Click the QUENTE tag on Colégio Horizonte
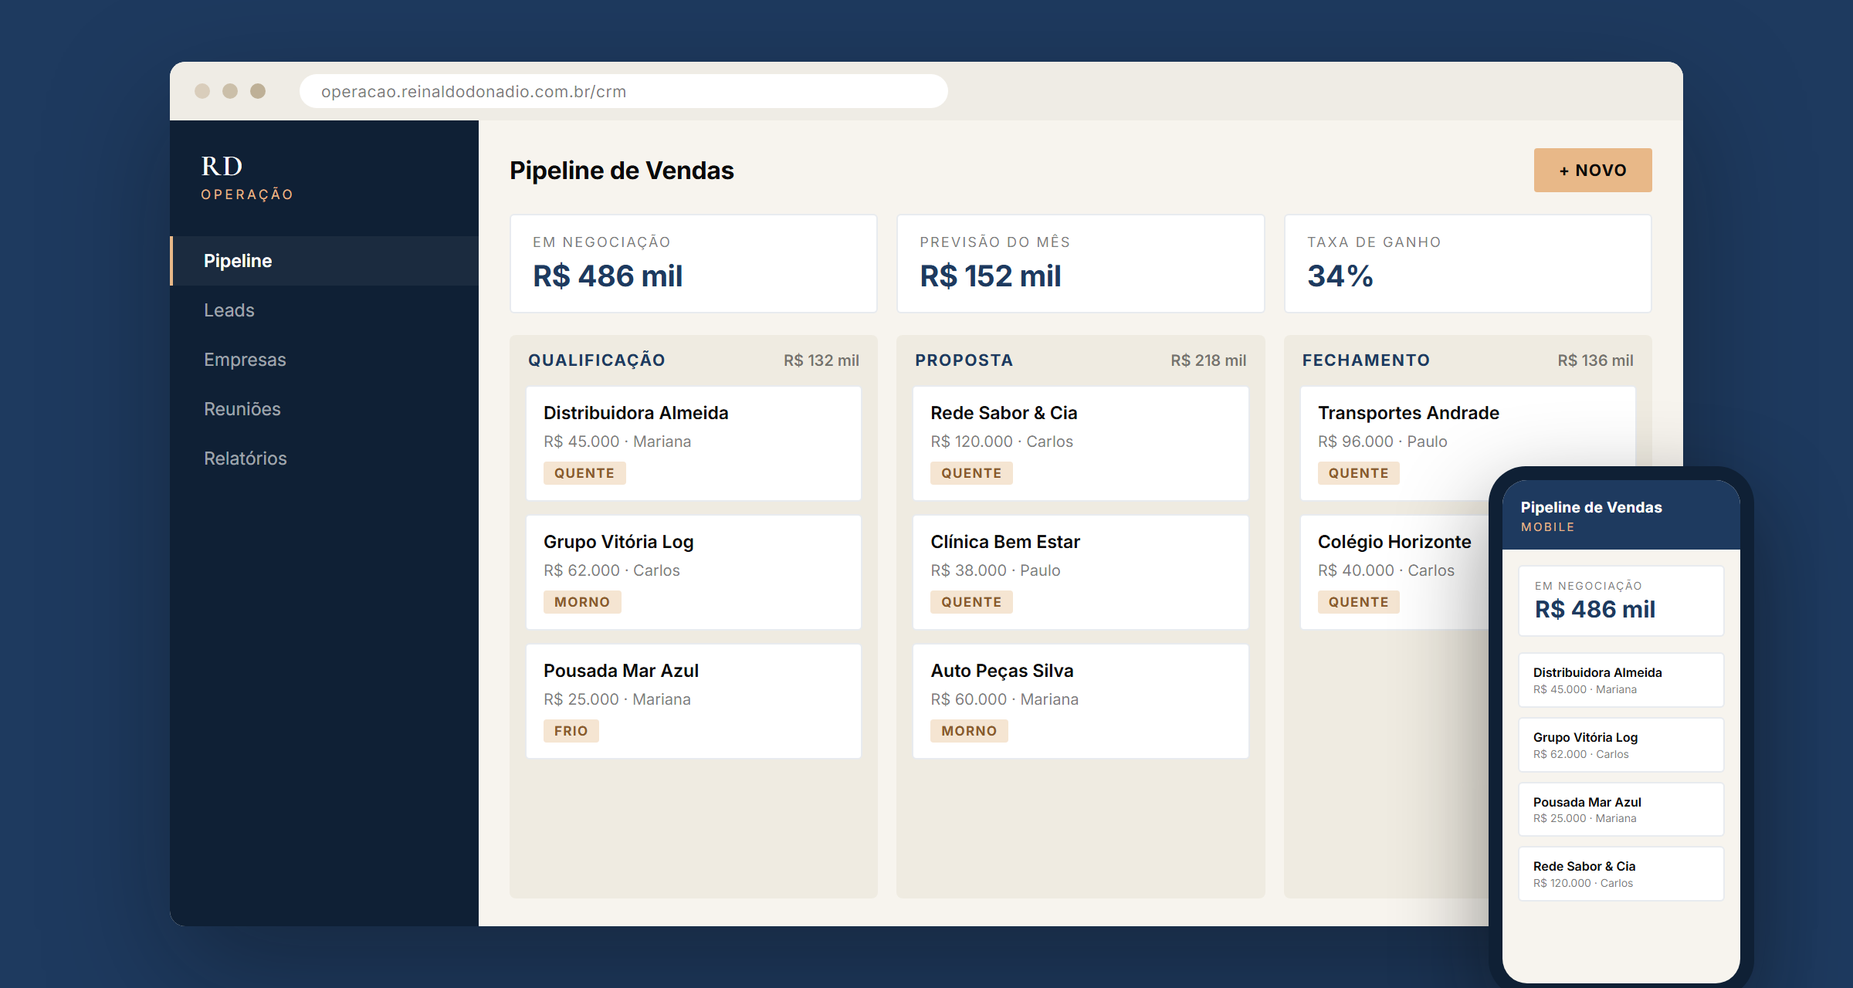The image size is (1853, 988). tap(1359, 602)
